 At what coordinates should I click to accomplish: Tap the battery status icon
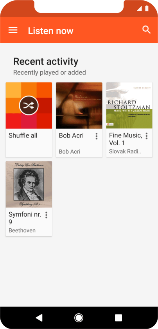click(147, 8)
